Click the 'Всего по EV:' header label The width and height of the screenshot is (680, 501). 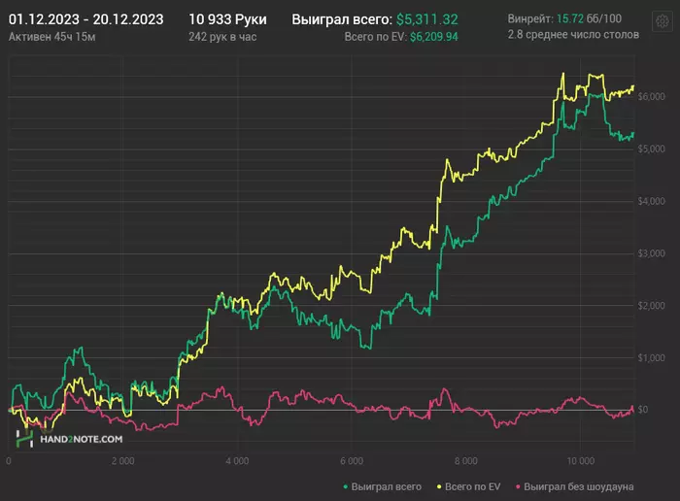point(376,37)
